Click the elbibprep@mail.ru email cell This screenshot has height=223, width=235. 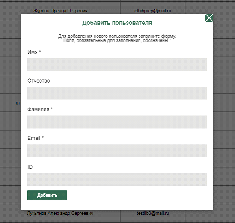[x=153, y=11]
